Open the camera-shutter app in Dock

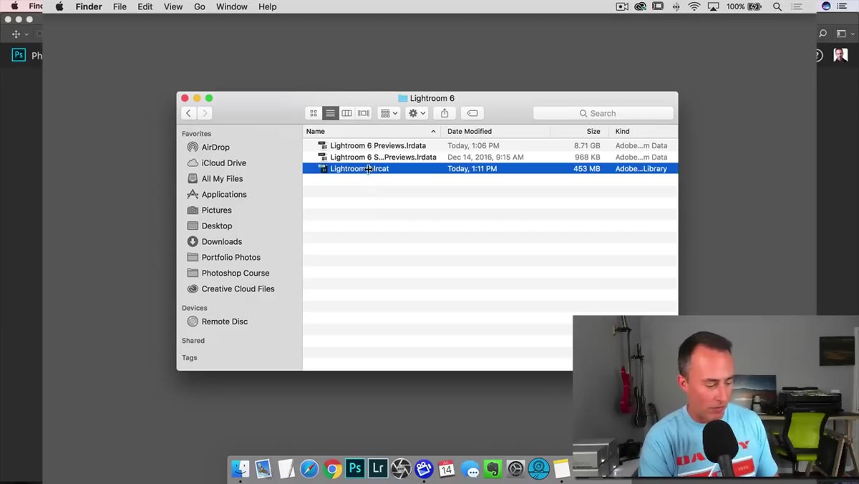(401, 469)
